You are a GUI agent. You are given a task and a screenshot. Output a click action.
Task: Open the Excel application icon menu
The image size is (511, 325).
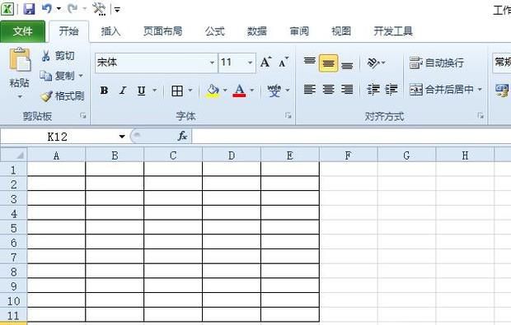pos(7,9)
